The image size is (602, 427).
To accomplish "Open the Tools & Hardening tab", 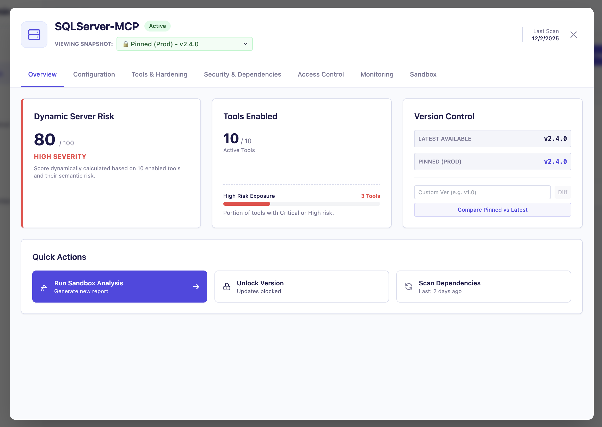I will coord(159,74).
